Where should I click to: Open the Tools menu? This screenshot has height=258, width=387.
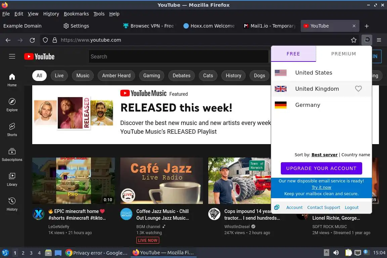point(99,14)
